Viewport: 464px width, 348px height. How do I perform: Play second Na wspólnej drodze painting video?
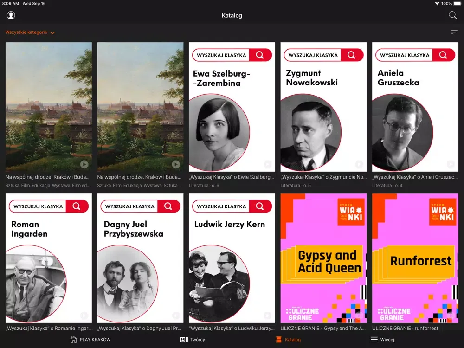click(x=176, y=164)
